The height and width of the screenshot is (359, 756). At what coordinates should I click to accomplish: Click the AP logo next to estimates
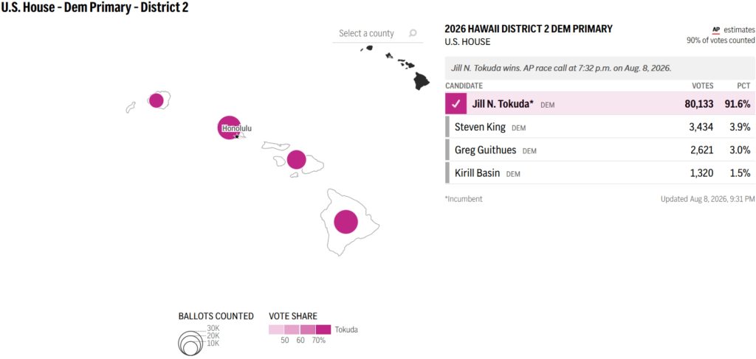point(716,29)
